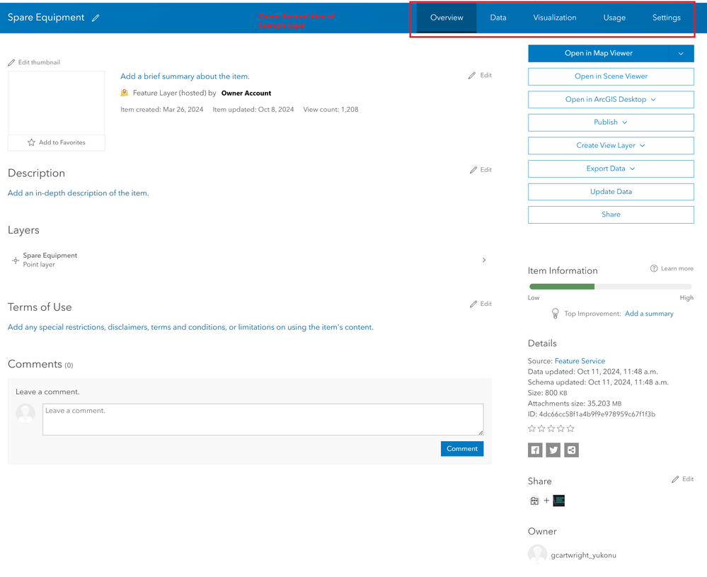Click the item thumbnail placeholder
Viewport: 707px width, 577px height.
57,103
